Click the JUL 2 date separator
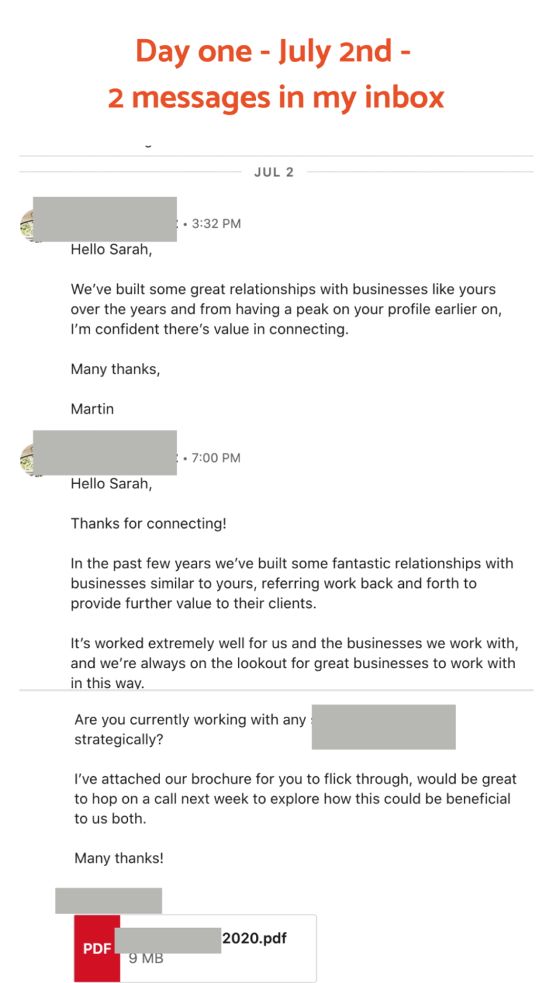 coord(274,172)
